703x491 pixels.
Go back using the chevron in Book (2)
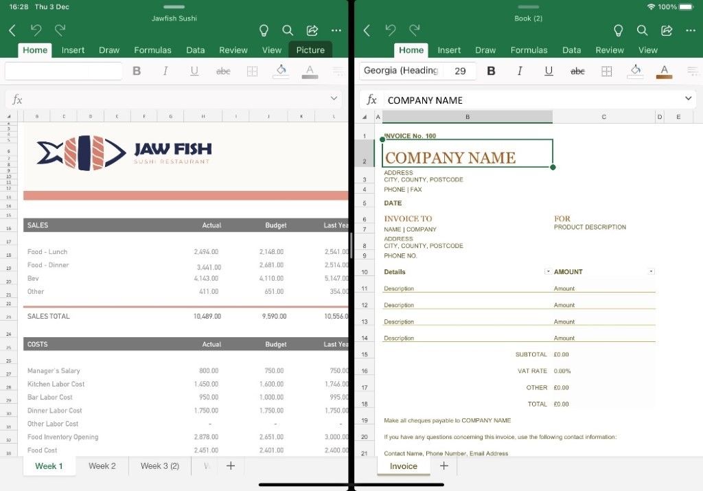click(367, 30)
